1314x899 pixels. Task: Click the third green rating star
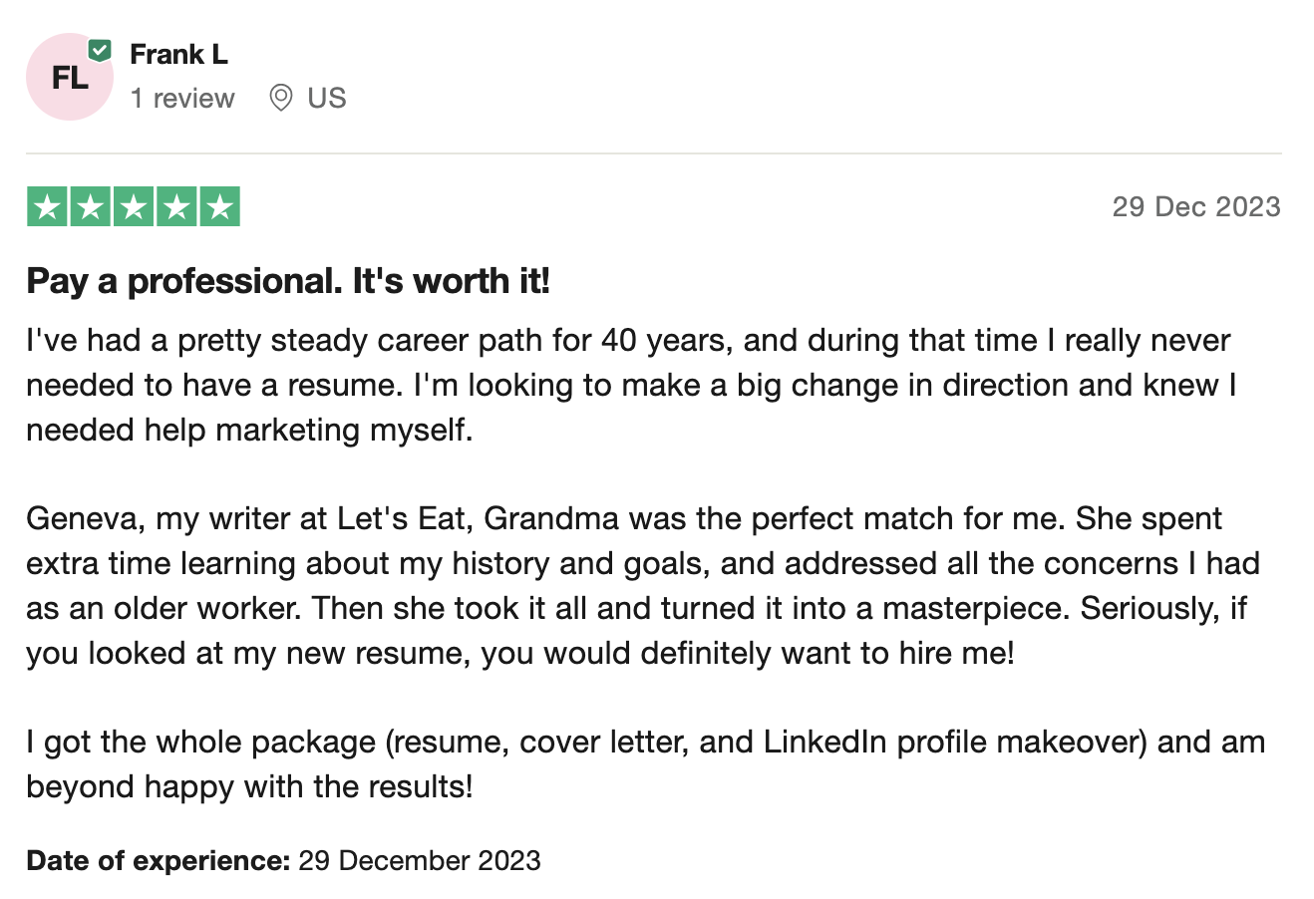click(x=134, y=206)
